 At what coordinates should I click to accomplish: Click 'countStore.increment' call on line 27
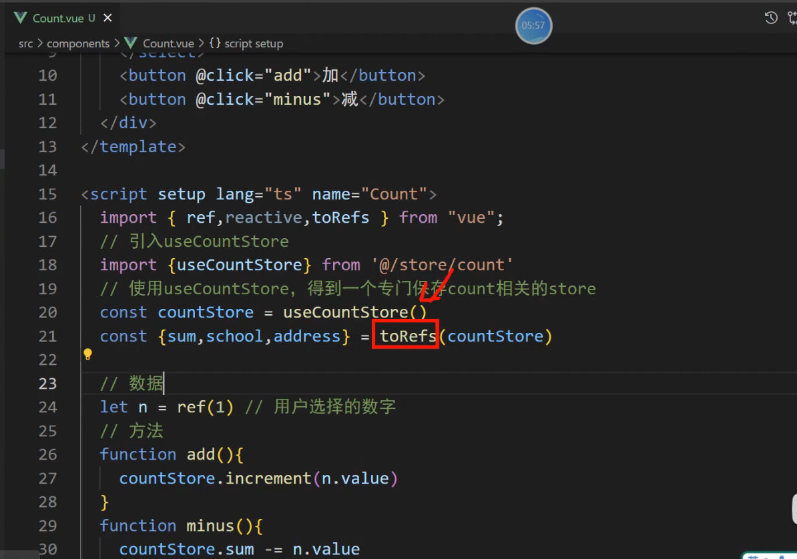(215, 478)
